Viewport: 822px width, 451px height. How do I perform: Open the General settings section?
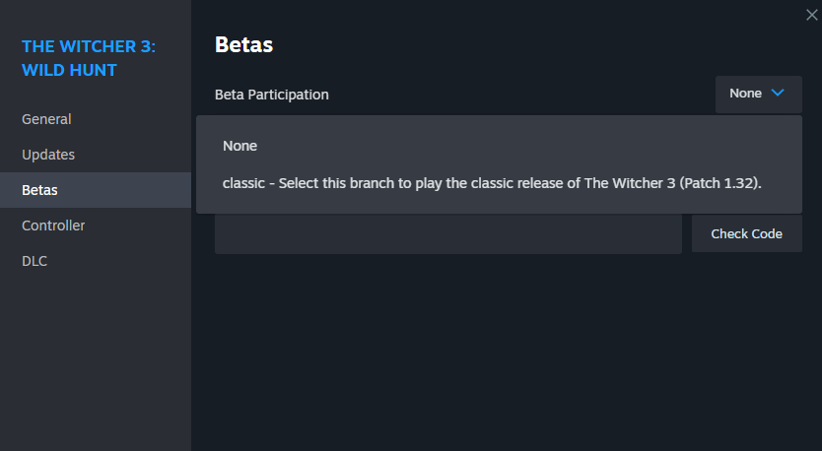point(46,119)
